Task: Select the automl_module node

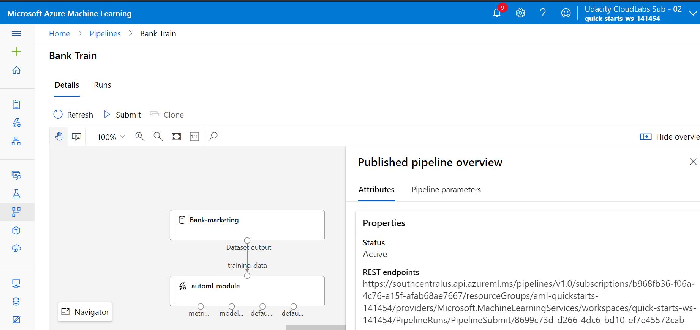Action: pos(247,291)
